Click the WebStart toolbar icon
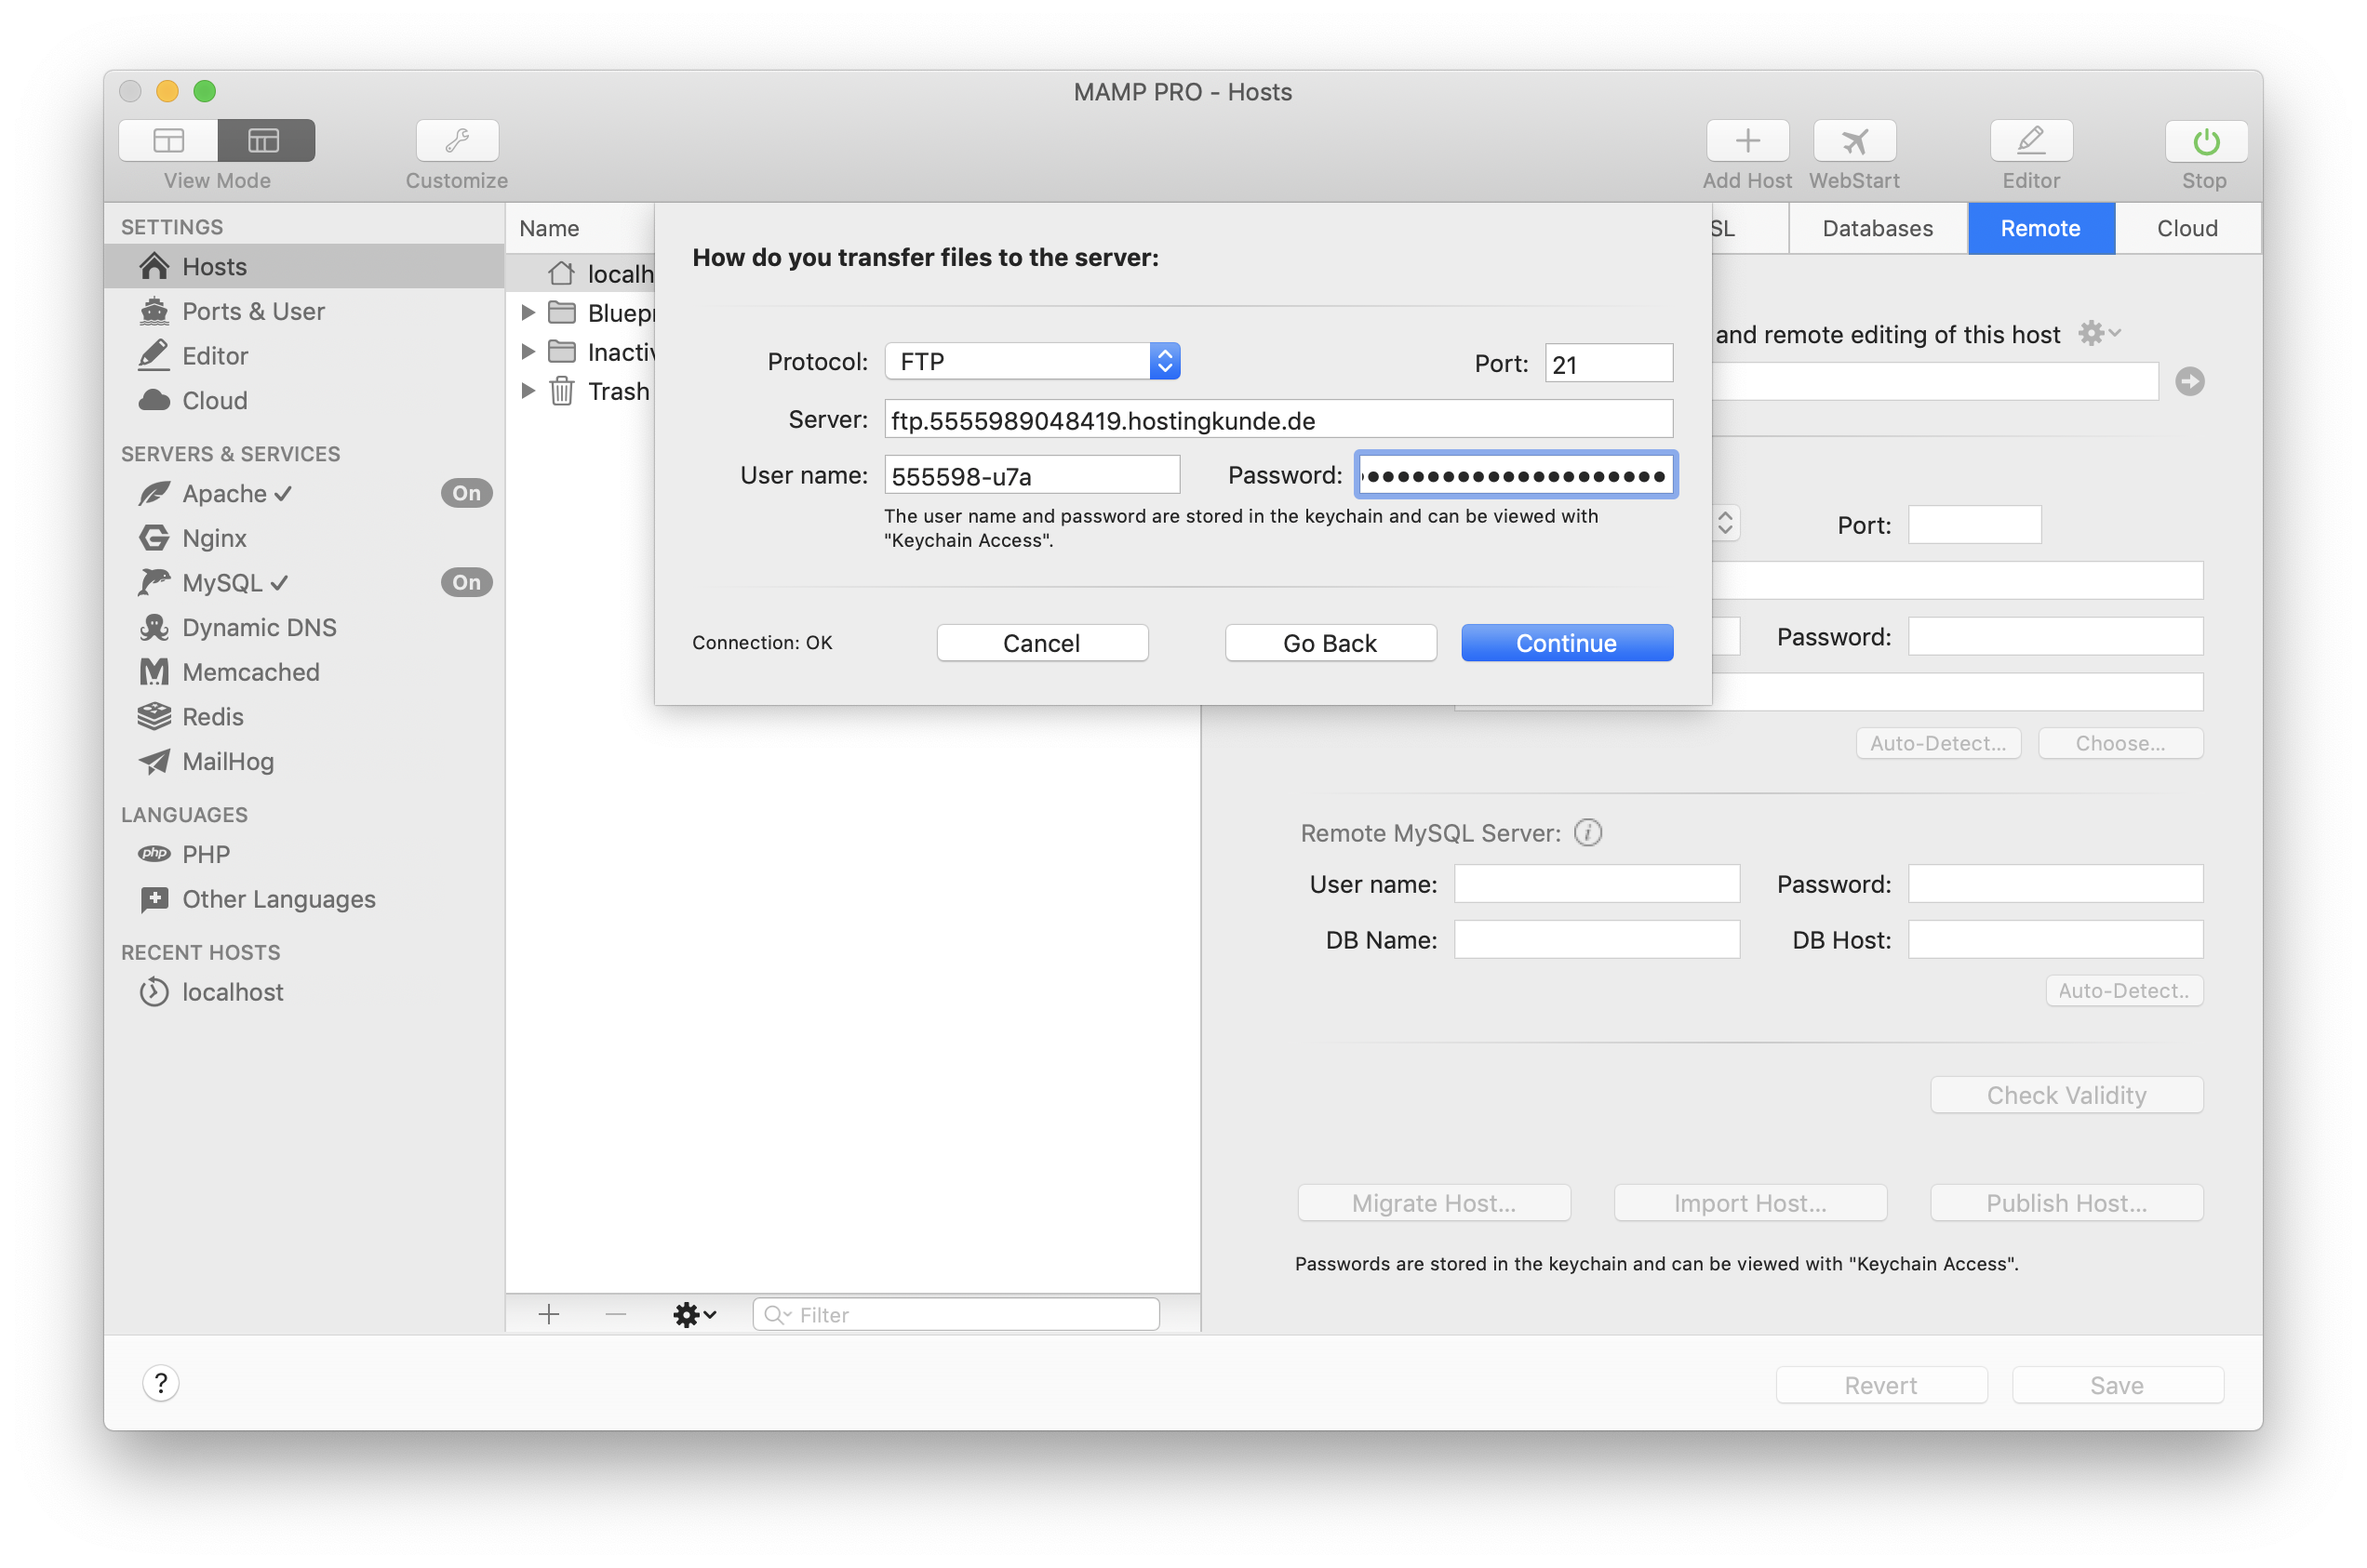This screenshot has width=2367, height=1568. 1852,140
